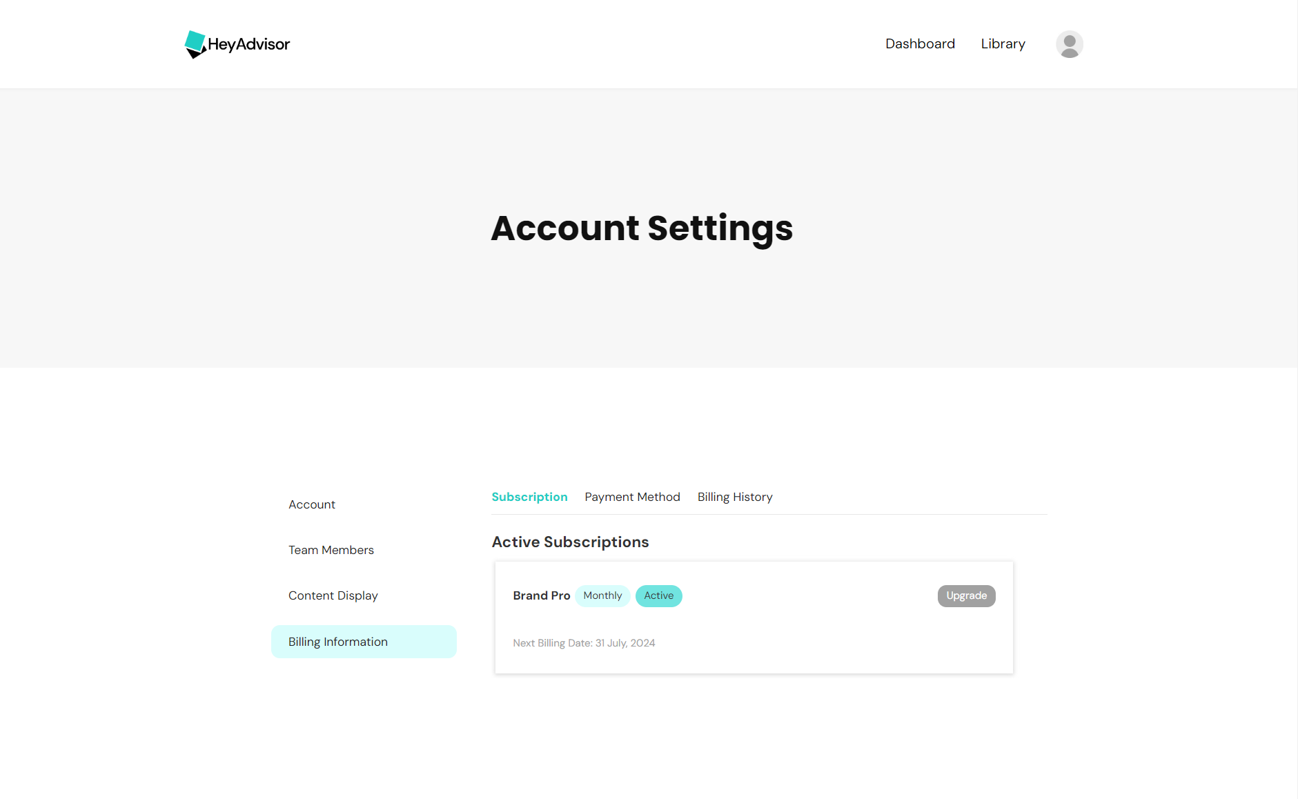The width and height of the screenshot is (1298, 799).
Task: Select the Subscription tab
Action: click(529, 497)
